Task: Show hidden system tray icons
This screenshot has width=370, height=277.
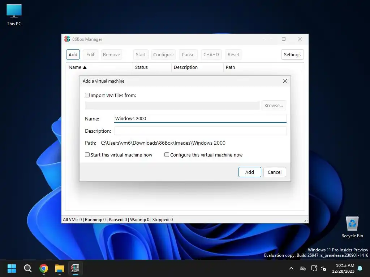Action: pyautogui.click(x=291, y=268)
